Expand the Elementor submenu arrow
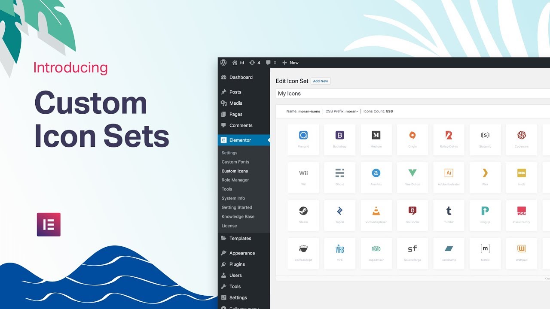This screenshot has height=309, width=550. point(268,139)
